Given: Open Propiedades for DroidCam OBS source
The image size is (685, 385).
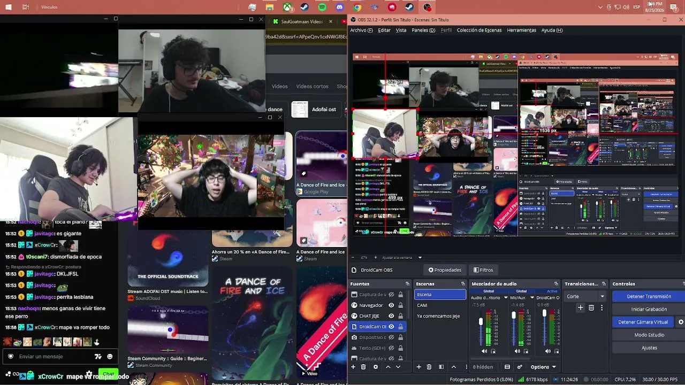Looking at the screenshot, I should click(445, 270).
